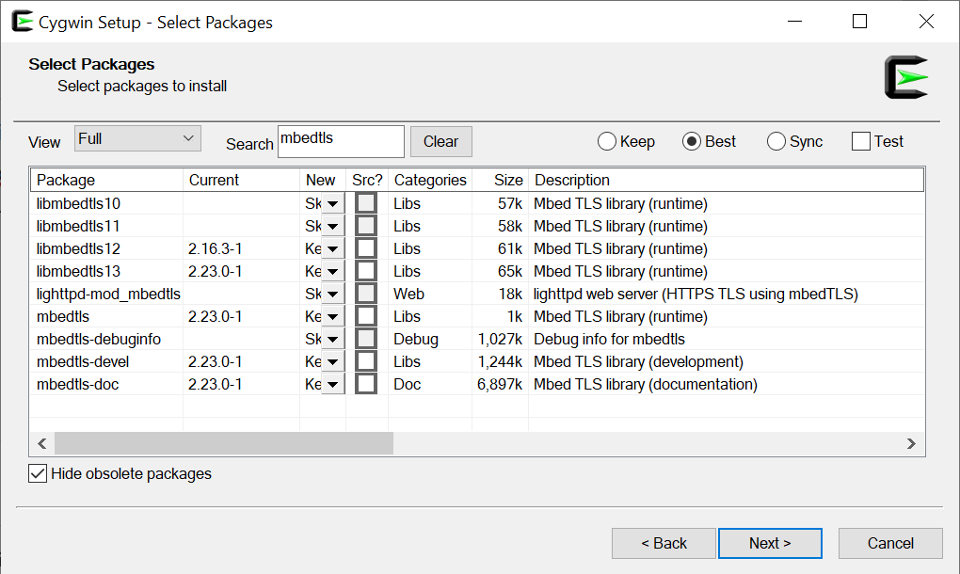Open the action dropdown for libmbedtls10
This screenshot has height=574, width=960.
point(333,203)
